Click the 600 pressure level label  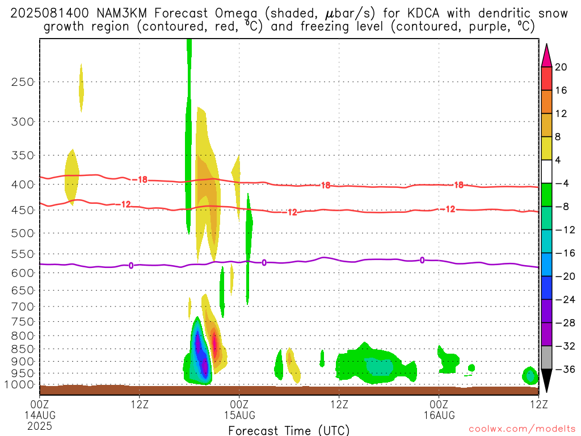pyautogui.click(x=23, y=273)
